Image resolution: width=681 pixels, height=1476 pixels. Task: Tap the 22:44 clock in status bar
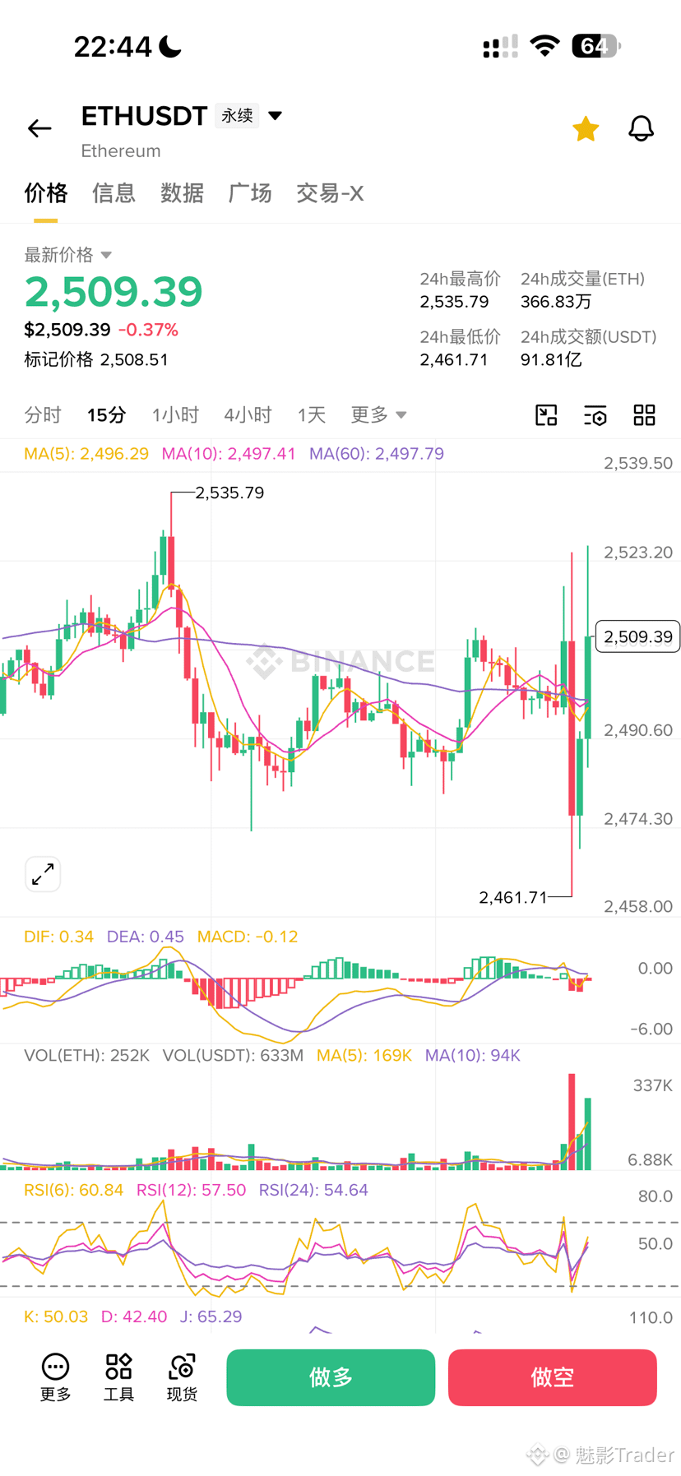113,47
